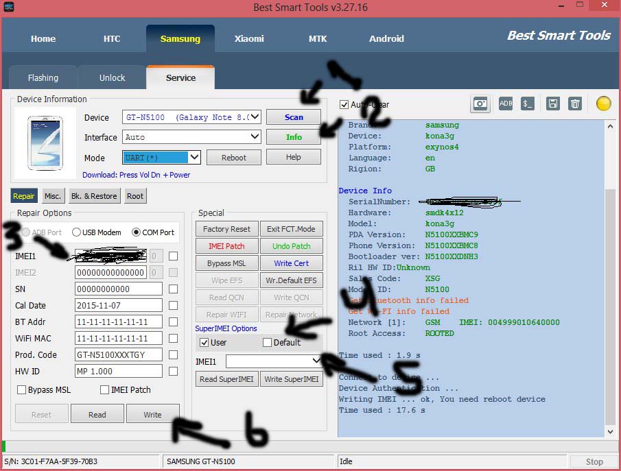621x471 pixels.
Task: Open the Bk. & Restore tab
Action: click(94, 196)
